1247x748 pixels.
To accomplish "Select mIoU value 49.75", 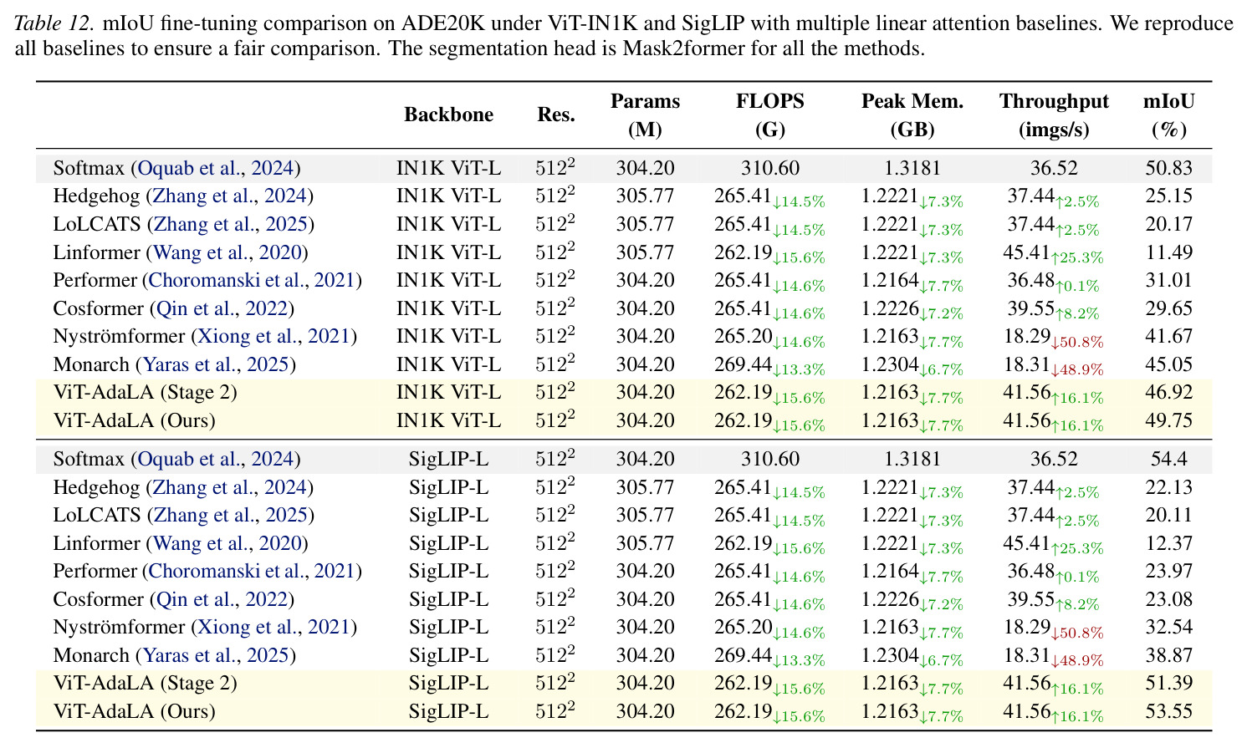I will coord(1169,420).
